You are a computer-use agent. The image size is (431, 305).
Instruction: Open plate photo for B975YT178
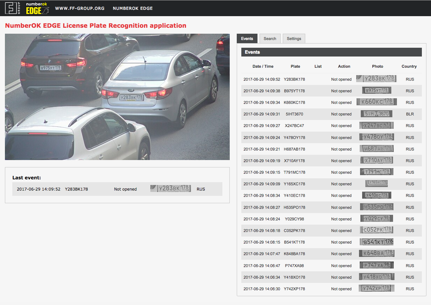click(x=377, y=91)
